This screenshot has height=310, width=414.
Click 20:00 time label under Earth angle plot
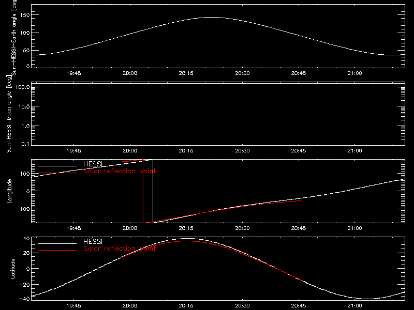click(130, 73)
